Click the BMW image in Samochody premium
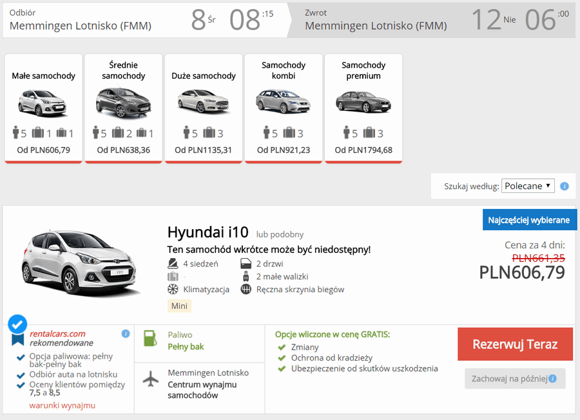 point(363,102)
